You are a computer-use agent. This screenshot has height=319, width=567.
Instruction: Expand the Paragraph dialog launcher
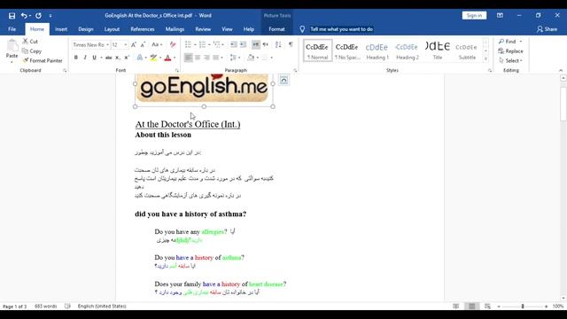pyautogui.click(x=295, y=71)
